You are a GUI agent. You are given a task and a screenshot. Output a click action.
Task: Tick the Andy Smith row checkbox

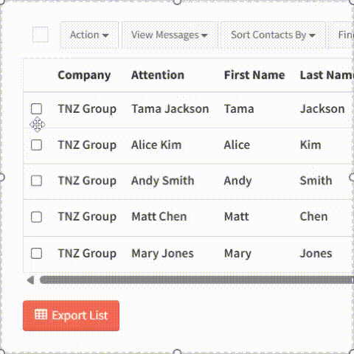[x=36, y=181]
